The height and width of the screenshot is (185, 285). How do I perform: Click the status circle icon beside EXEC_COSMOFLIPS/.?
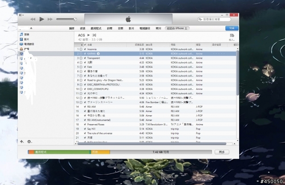(x=81, y=89)
